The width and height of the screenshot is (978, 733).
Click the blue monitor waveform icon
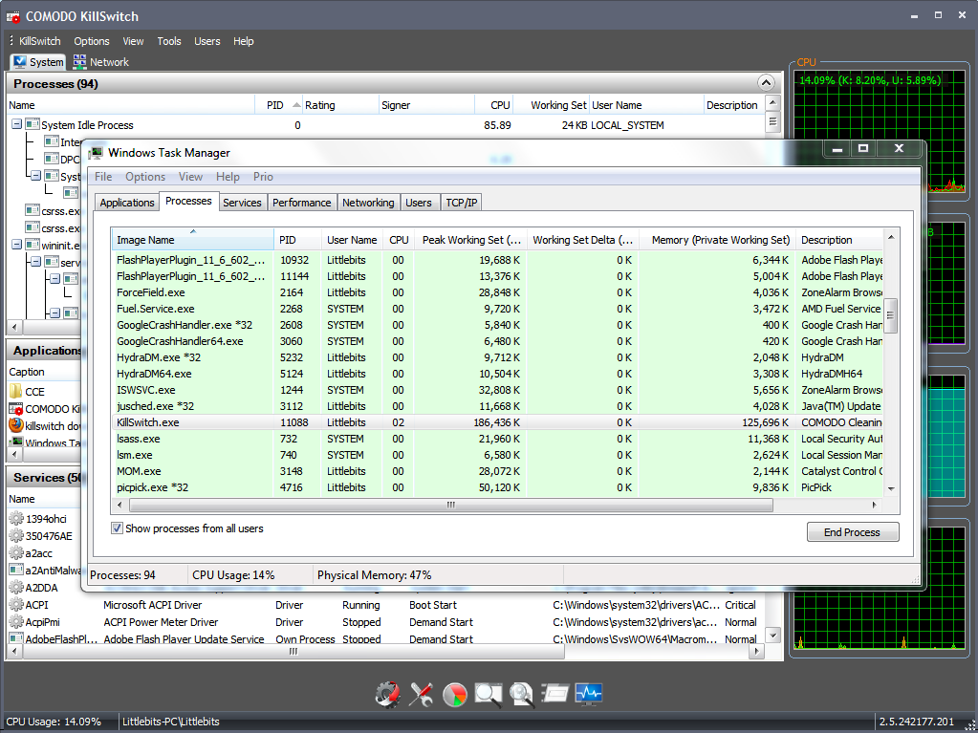(588, 695)
